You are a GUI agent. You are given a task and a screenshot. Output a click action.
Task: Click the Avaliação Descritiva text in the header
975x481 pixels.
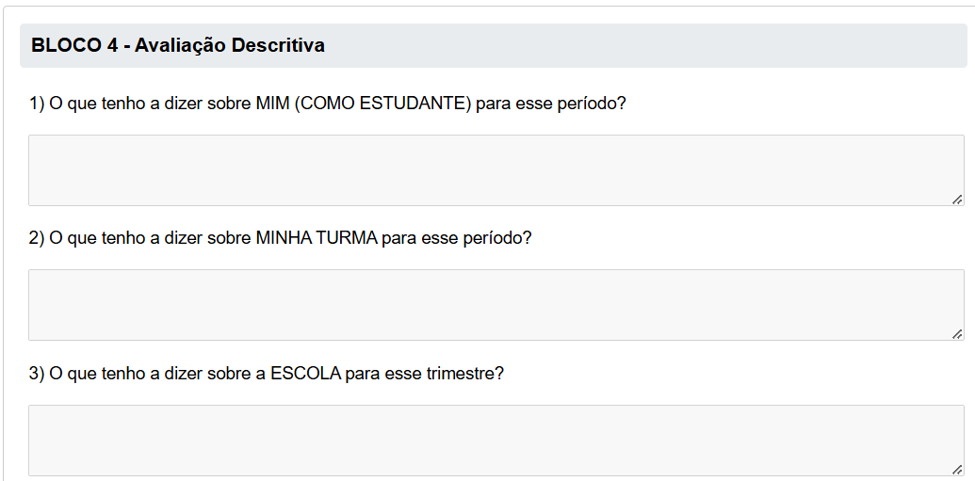click(x=230, y=45)
